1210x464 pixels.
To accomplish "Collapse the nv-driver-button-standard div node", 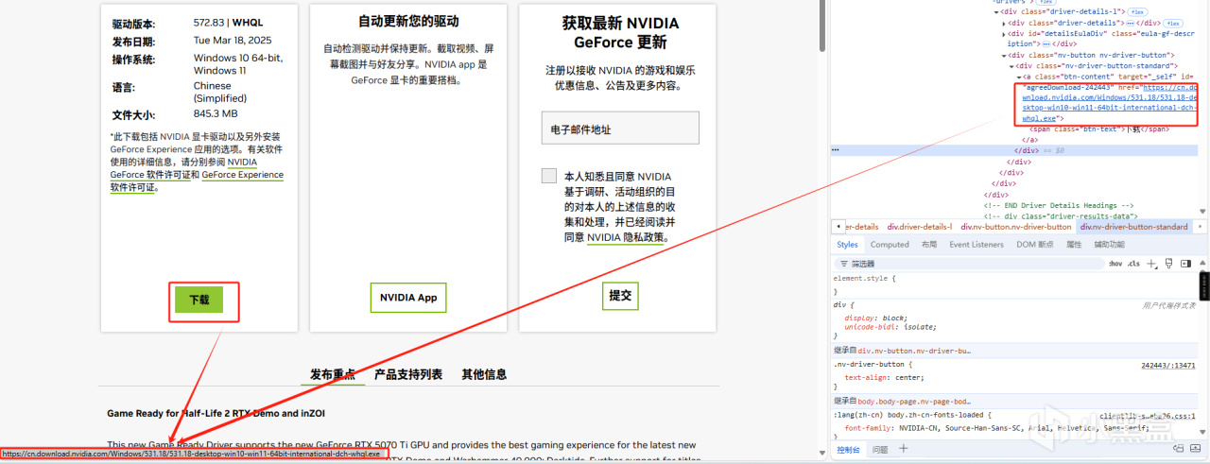I will 1011,66.
